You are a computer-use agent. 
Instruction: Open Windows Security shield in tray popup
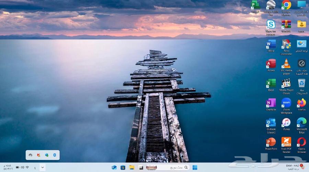click(x=47, y=155)
